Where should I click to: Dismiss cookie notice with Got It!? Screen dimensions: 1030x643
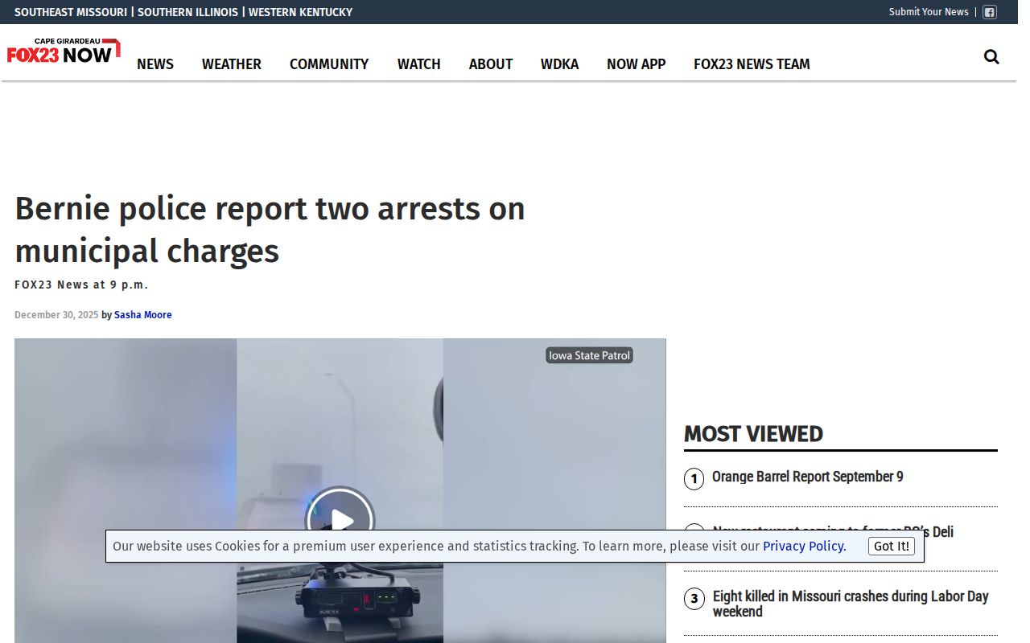pyautogui.click(x=892, y=547)
